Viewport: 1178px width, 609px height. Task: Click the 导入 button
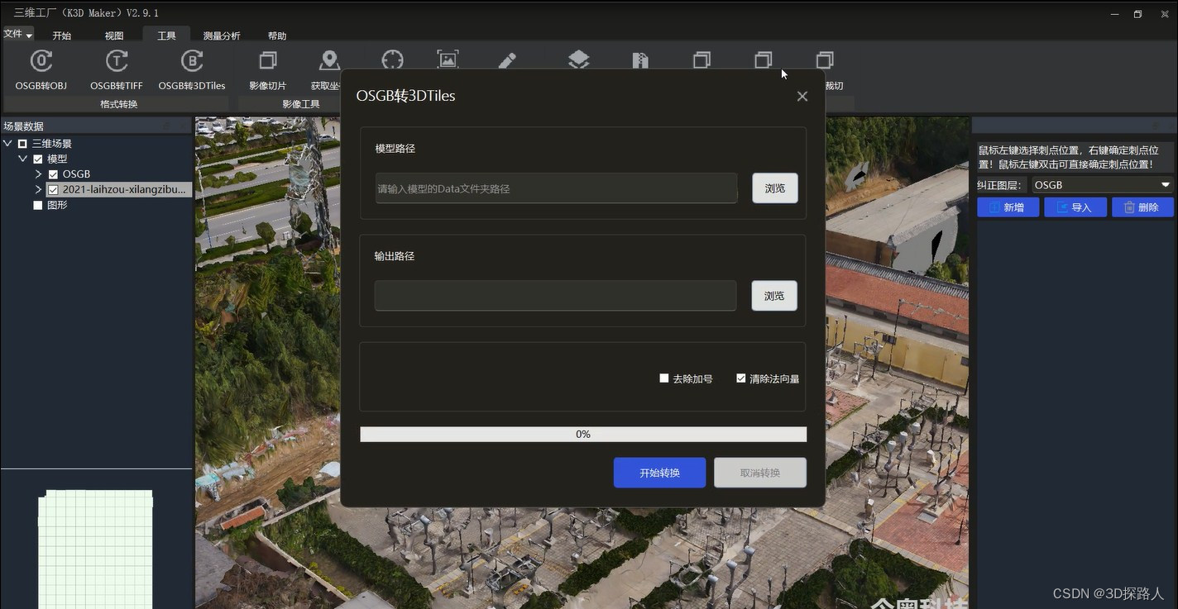pos(1075,207)
